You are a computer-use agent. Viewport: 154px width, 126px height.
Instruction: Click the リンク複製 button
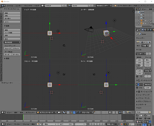[x=12, y=33]
